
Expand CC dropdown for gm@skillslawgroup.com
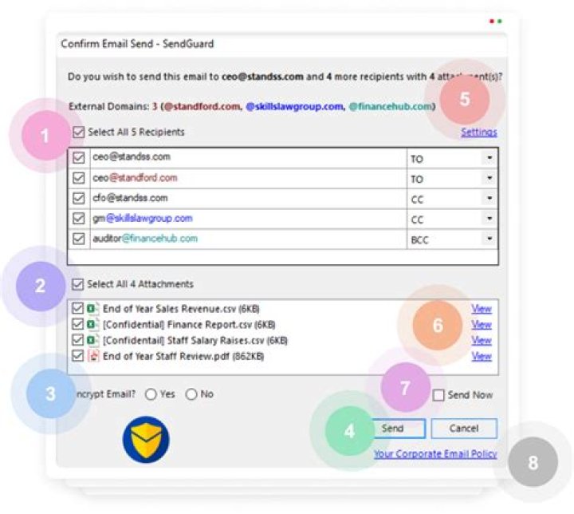click(x=488, y=219)
